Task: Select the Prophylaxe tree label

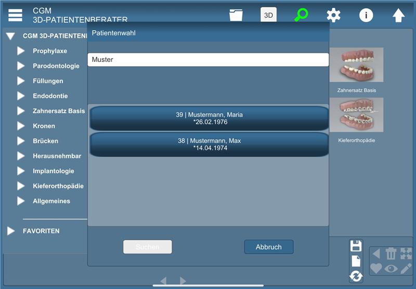Action: pos(50,51)
